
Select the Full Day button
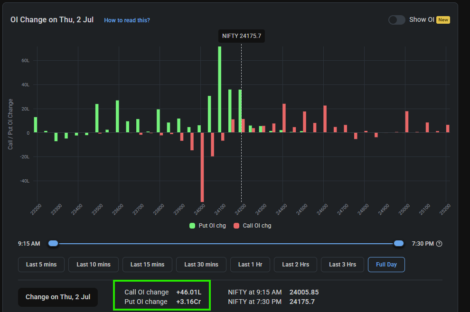tap(386, 265)
